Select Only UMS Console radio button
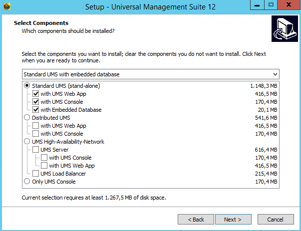301x231 pixels. (x=27, y=182)
